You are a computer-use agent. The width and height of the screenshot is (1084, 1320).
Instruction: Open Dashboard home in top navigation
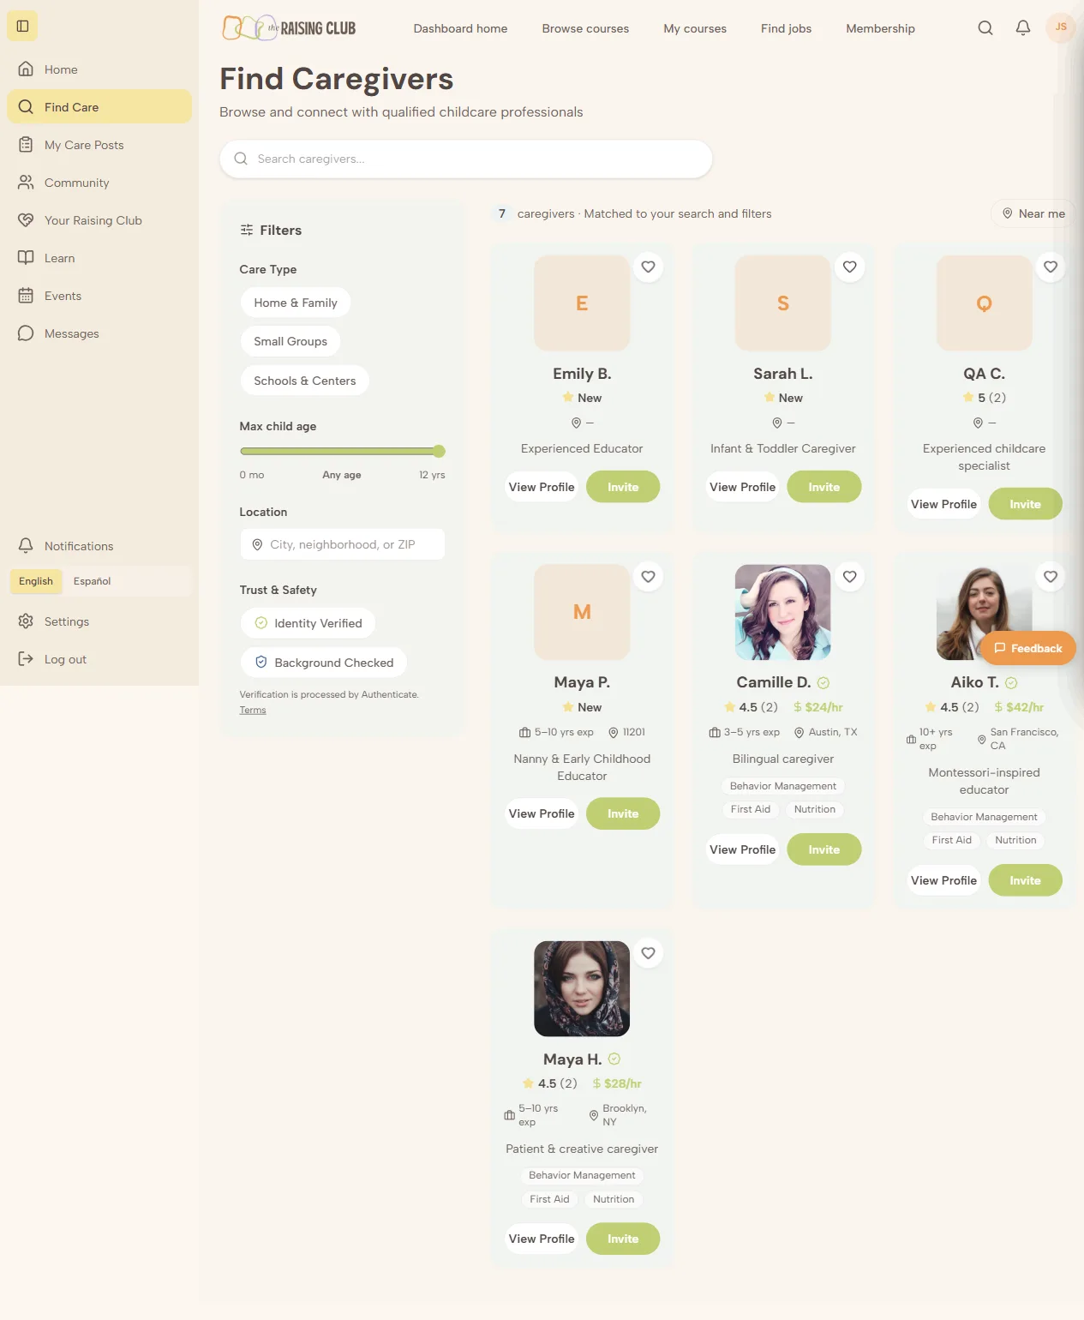[x=460, y=28]
